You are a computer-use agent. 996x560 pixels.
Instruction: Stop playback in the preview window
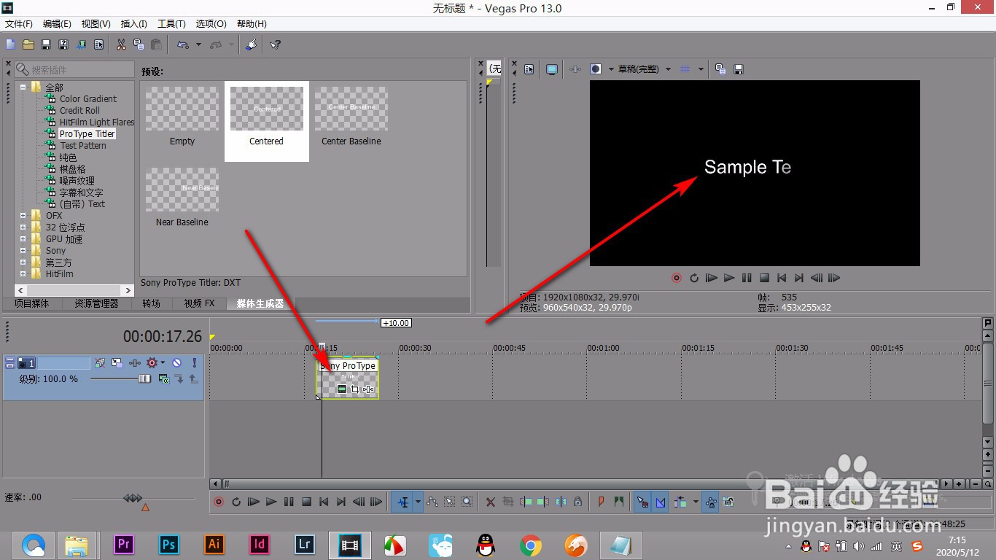coord(764,278)
